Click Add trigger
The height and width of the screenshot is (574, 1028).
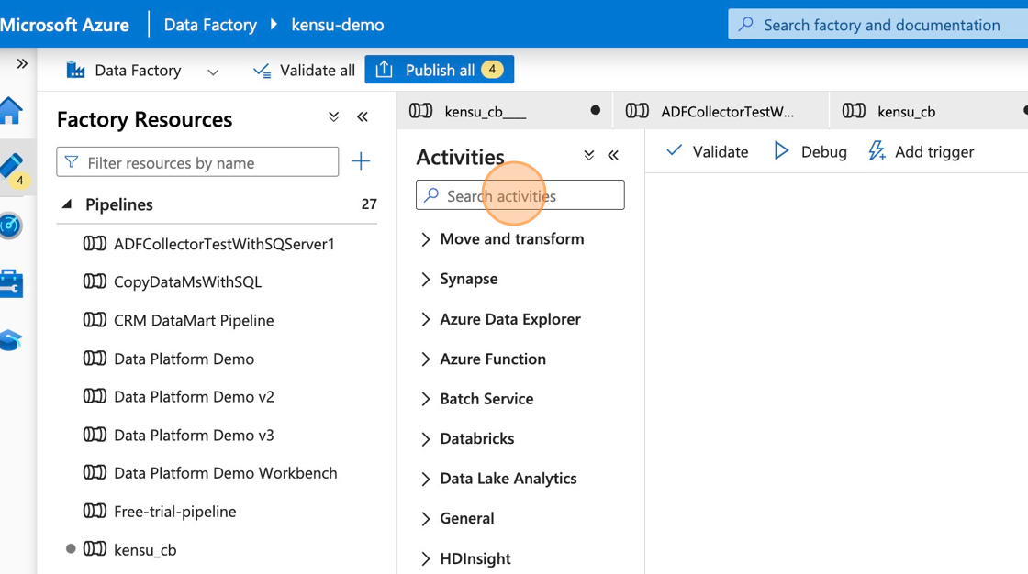(922, 151)
